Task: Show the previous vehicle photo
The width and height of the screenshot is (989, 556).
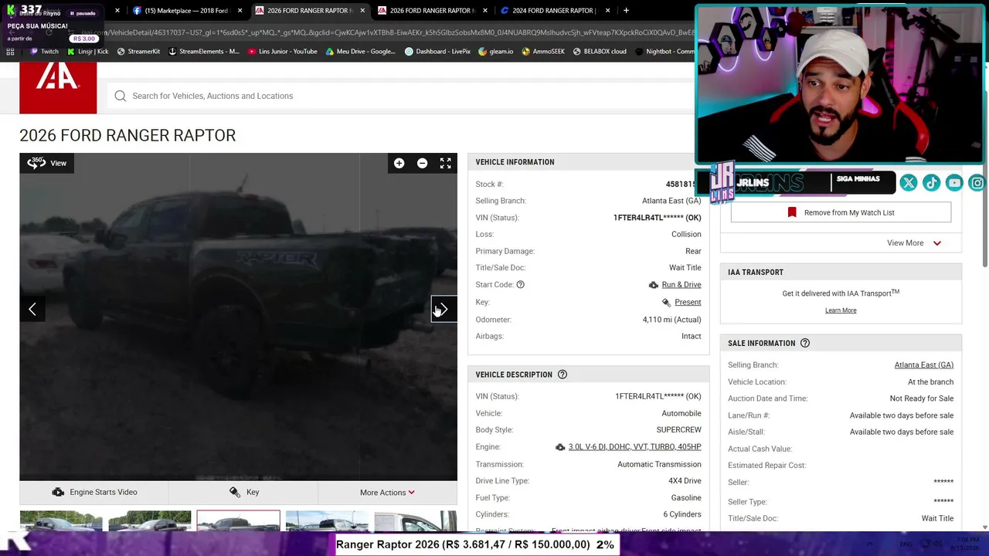Action: (x=32, y=309)
